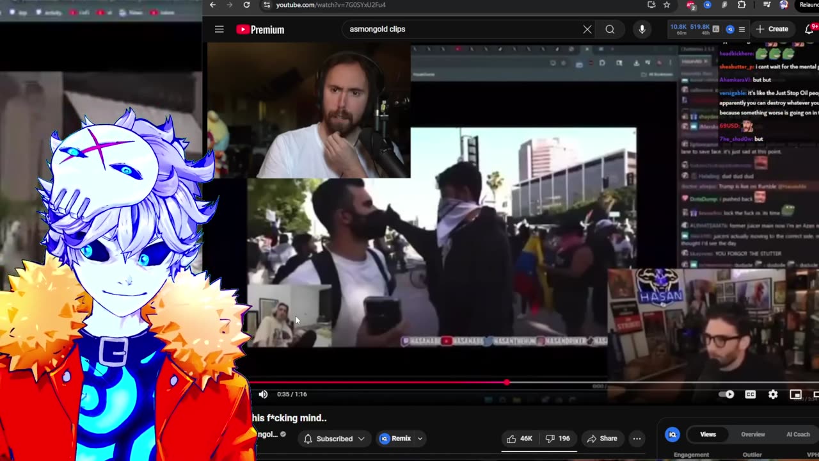This screenshot has height=461, width=819.
Task: Click the playback time 0:35 / 1:16
Action: [x=292, y=394]
